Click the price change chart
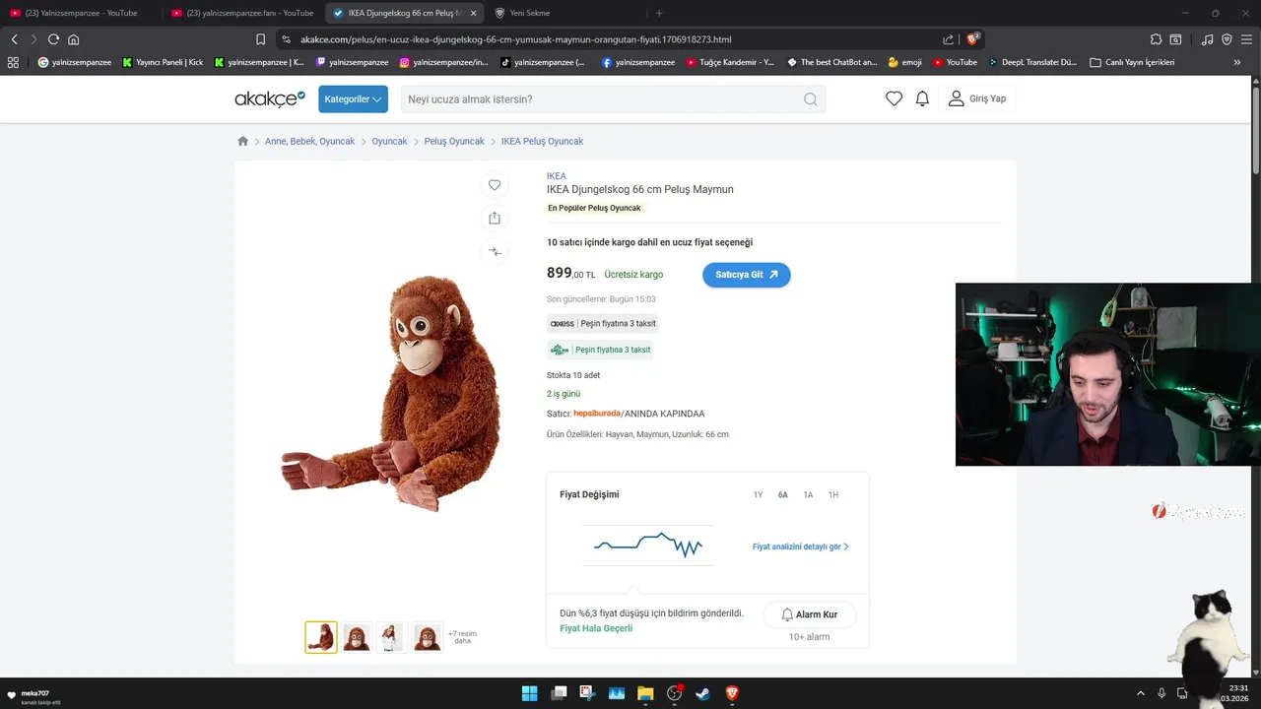The height and width of the screenshot is (709, 1261). click(648, 545)
